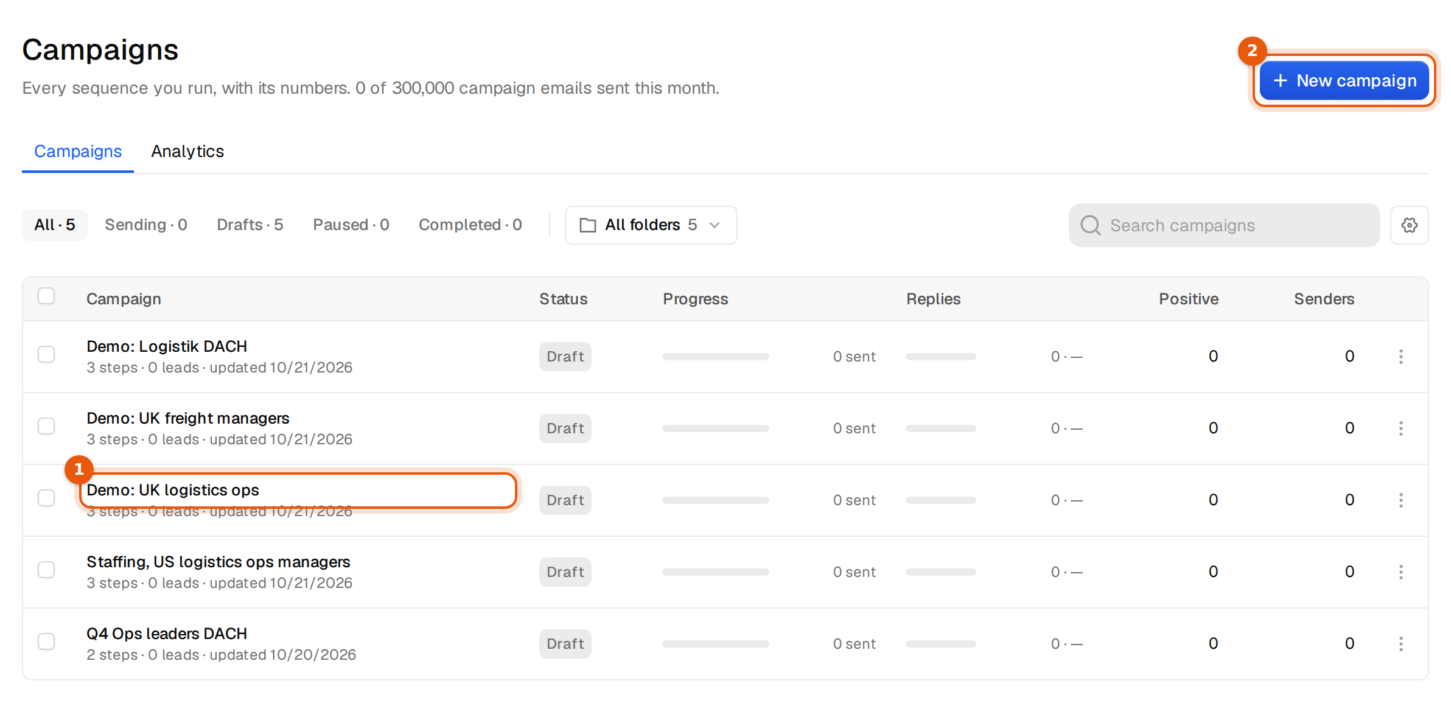Click the Senders column header
Screen dimensions: 1451x706
pyautogui.click(x=1324, y=299)
